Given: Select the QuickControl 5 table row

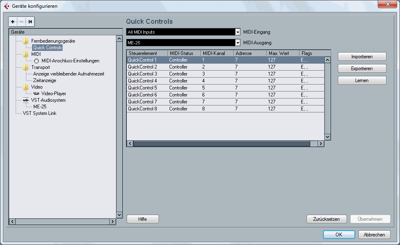Looking at the screenshot, I should tap(142, 88).
